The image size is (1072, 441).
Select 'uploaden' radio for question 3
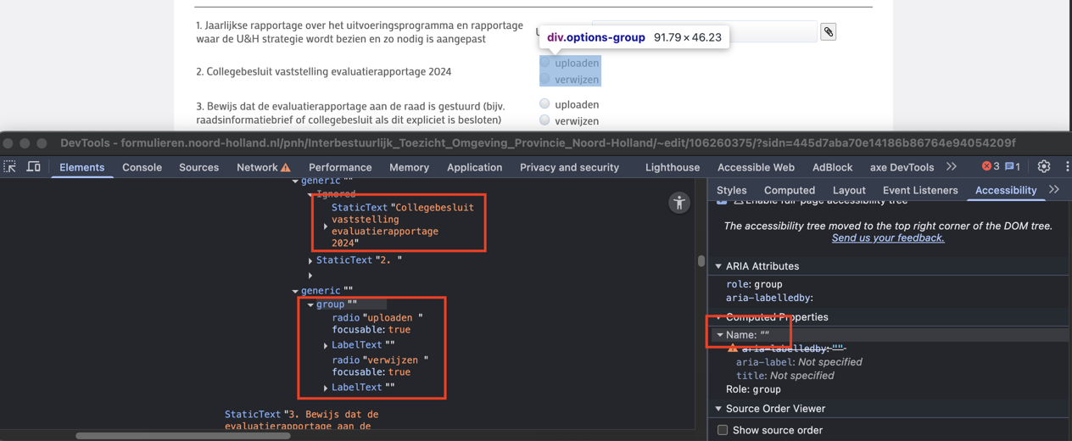[544, 104]
